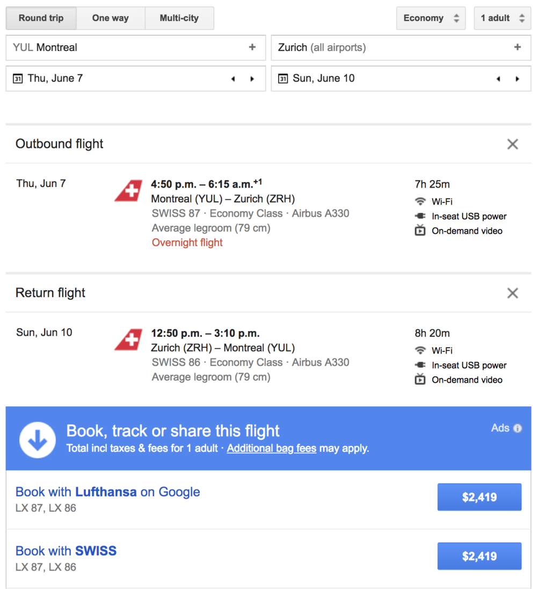Go to next day for departure date

click(252, 79)
